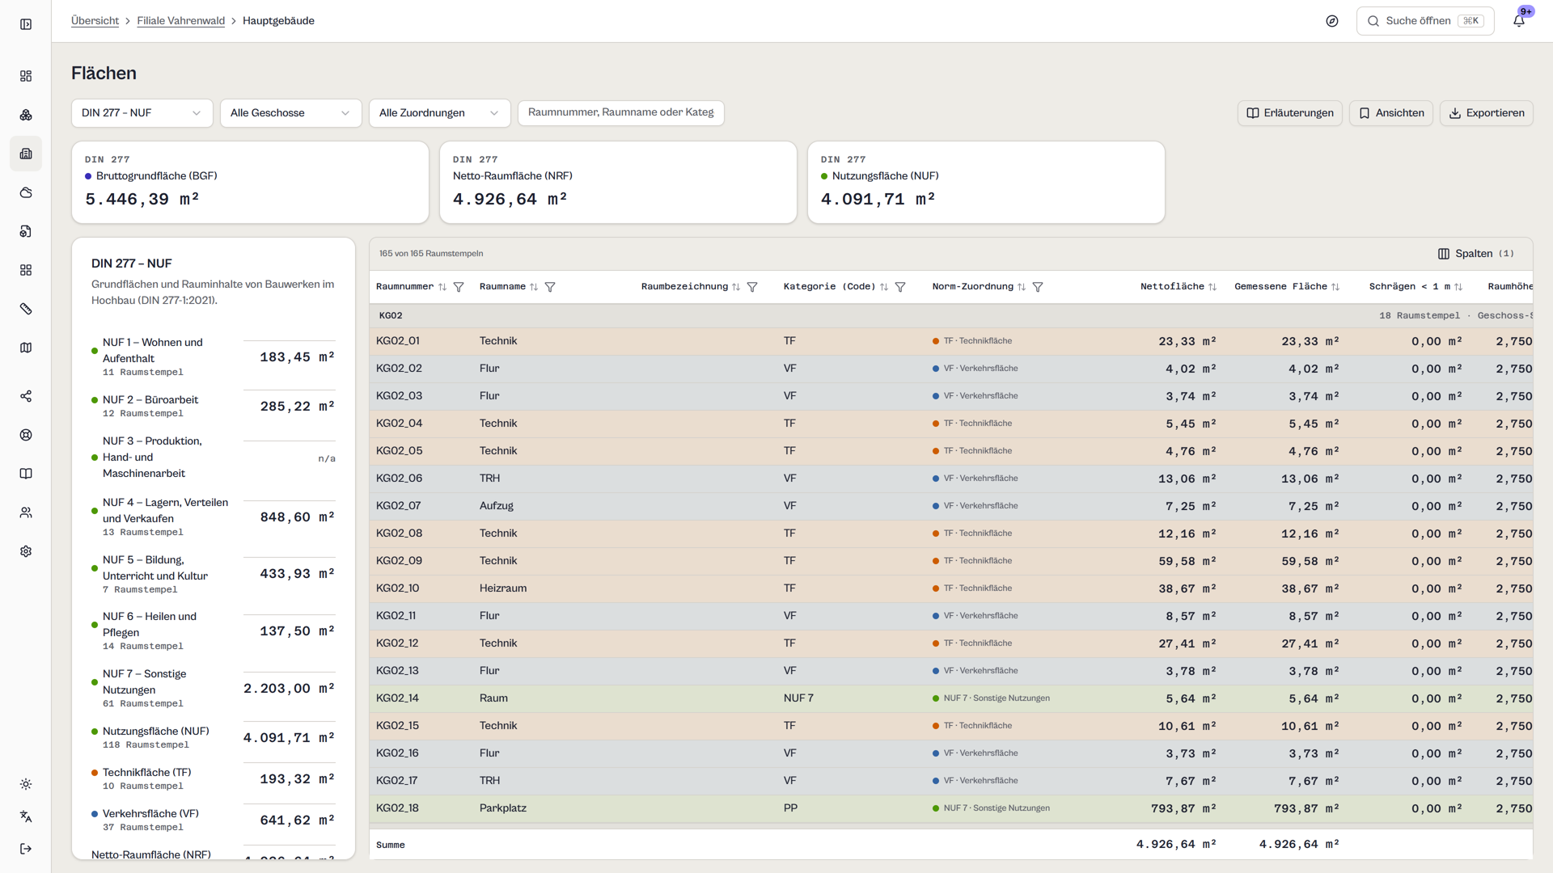Screen dimensions: 1553x873
Task: Open the Alle Geschosse dropdown
Action: [291, 113]
